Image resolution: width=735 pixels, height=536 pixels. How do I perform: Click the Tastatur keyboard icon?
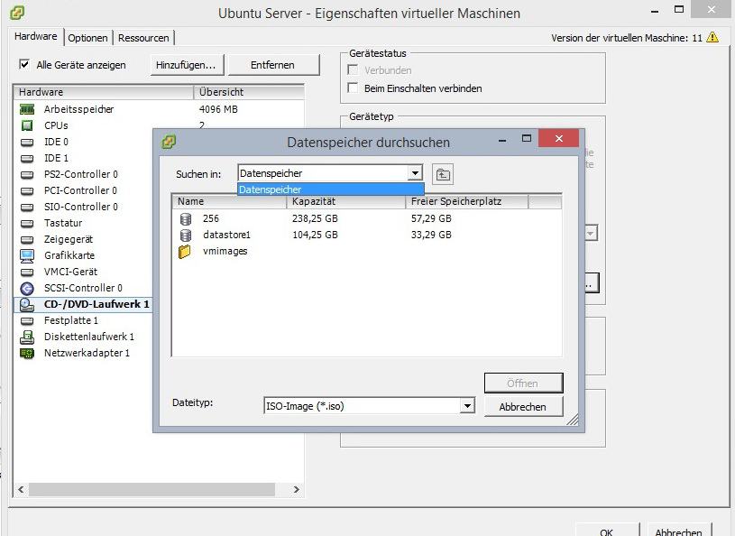tap(27, 223)
